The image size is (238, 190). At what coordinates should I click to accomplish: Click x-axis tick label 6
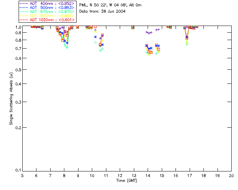pos(36,176)
